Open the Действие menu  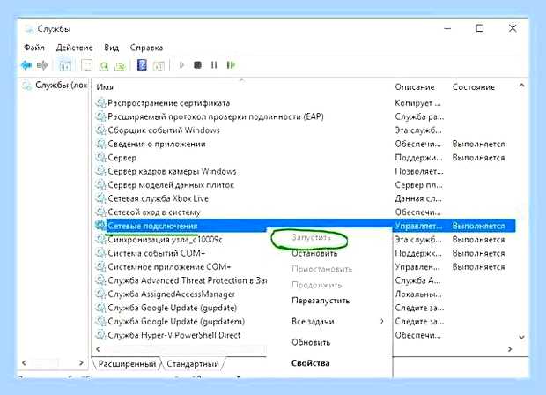point(74,48)
